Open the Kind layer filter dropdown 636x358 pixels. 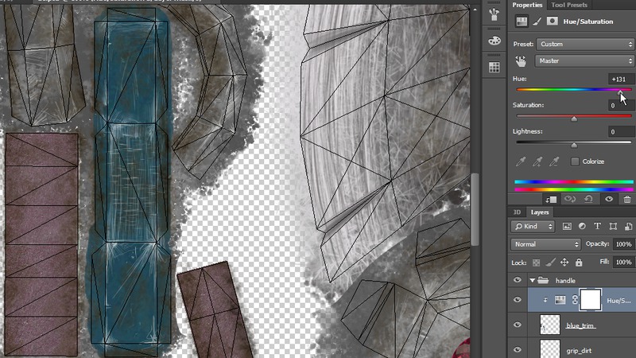[532, 227]
